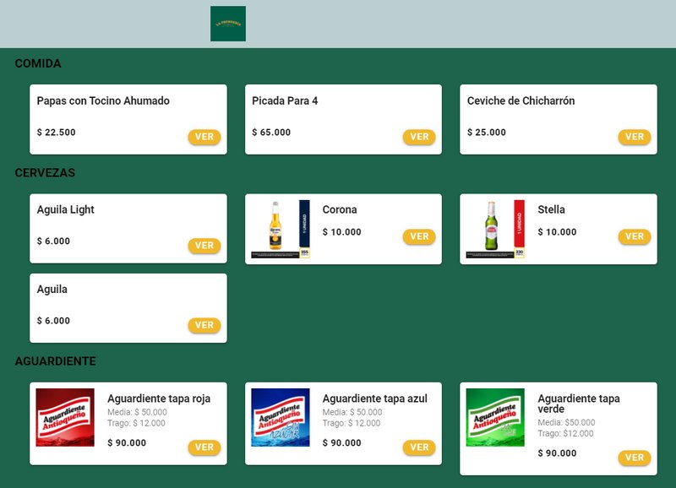Viewport: 676px width, 488px height.
Task: Open the Corona beer bottle image
Action: (281, 229)
